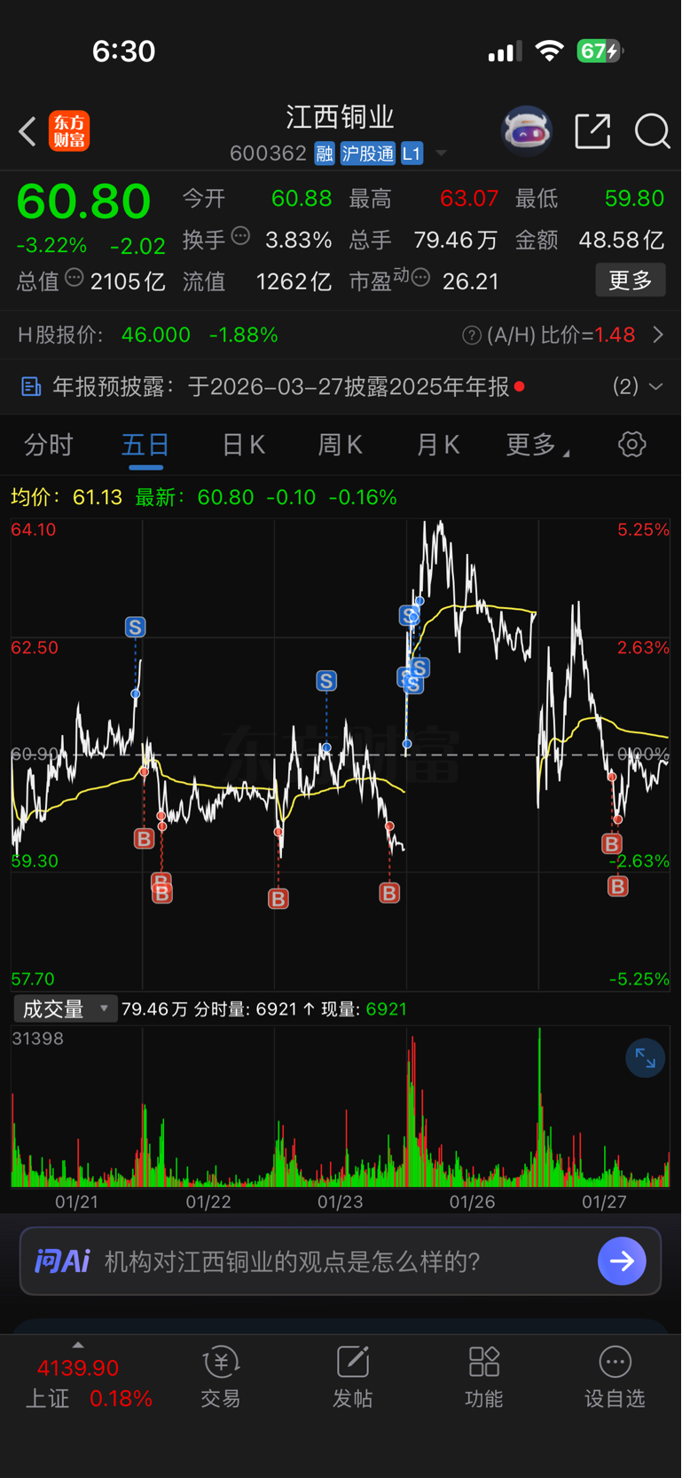Tap the 最高 value 63.07
The width and height of the screenshot is (682, 1478).
click(x=469, y=198)
